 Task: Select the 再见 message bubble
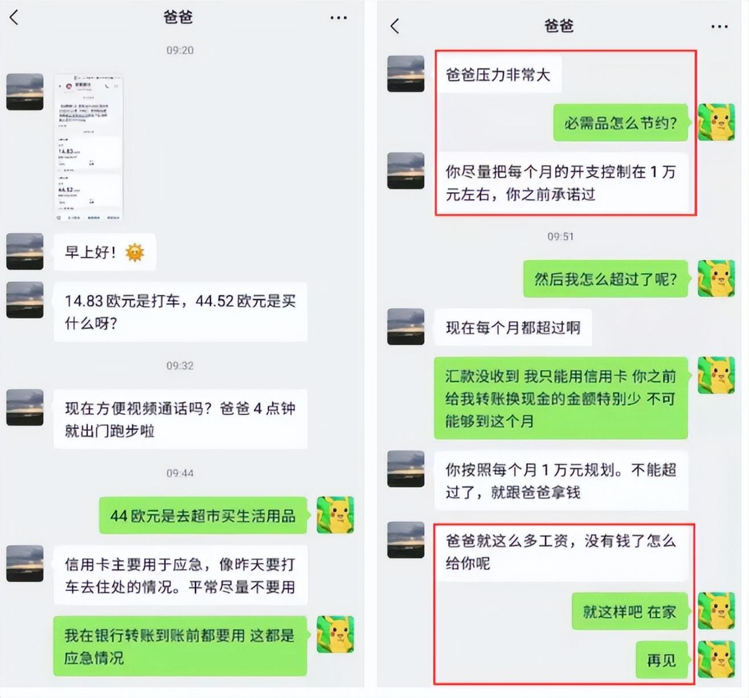(662, 660)
